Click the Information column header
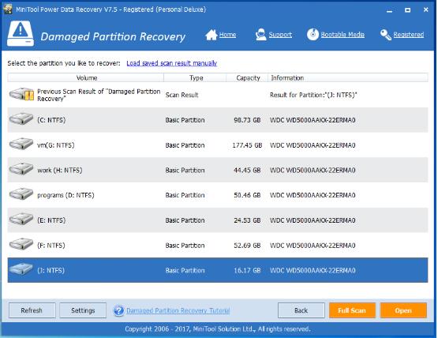 348,77
